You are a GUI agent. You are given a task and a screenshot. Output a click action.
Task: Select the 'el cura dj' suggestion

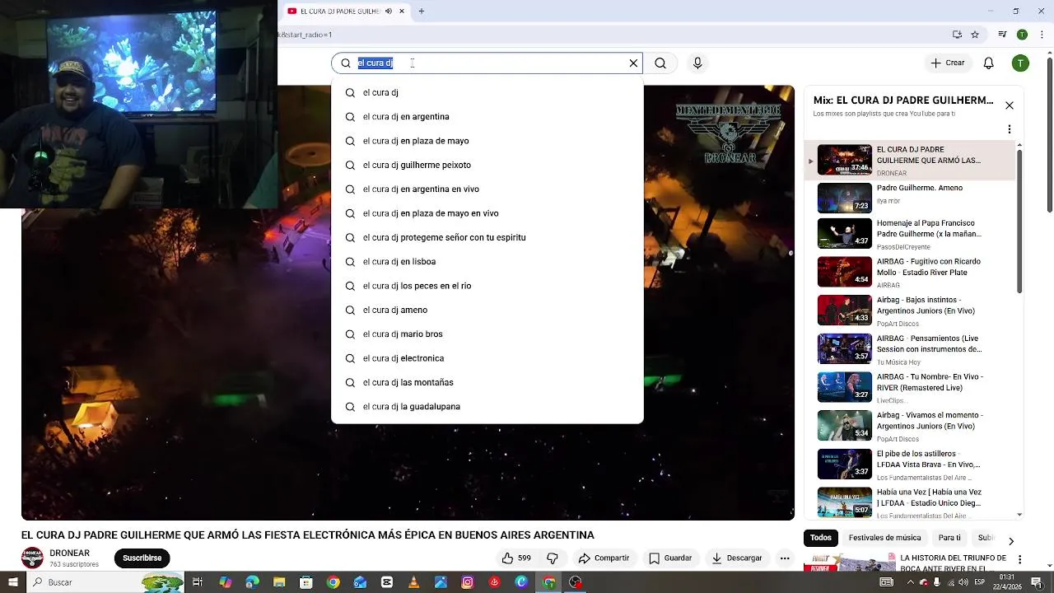click(x=487, y=92)
